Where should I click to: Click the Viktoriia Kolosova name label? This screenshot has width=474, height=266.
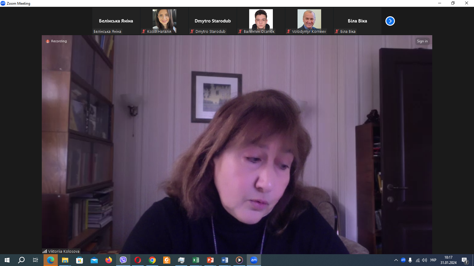tap(64, 251)
